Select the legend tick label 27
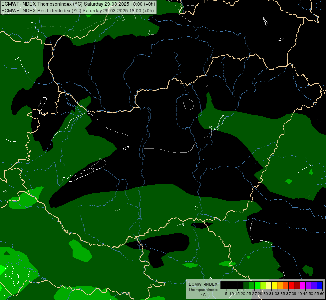Screen dimensions: 326x300 254,294
